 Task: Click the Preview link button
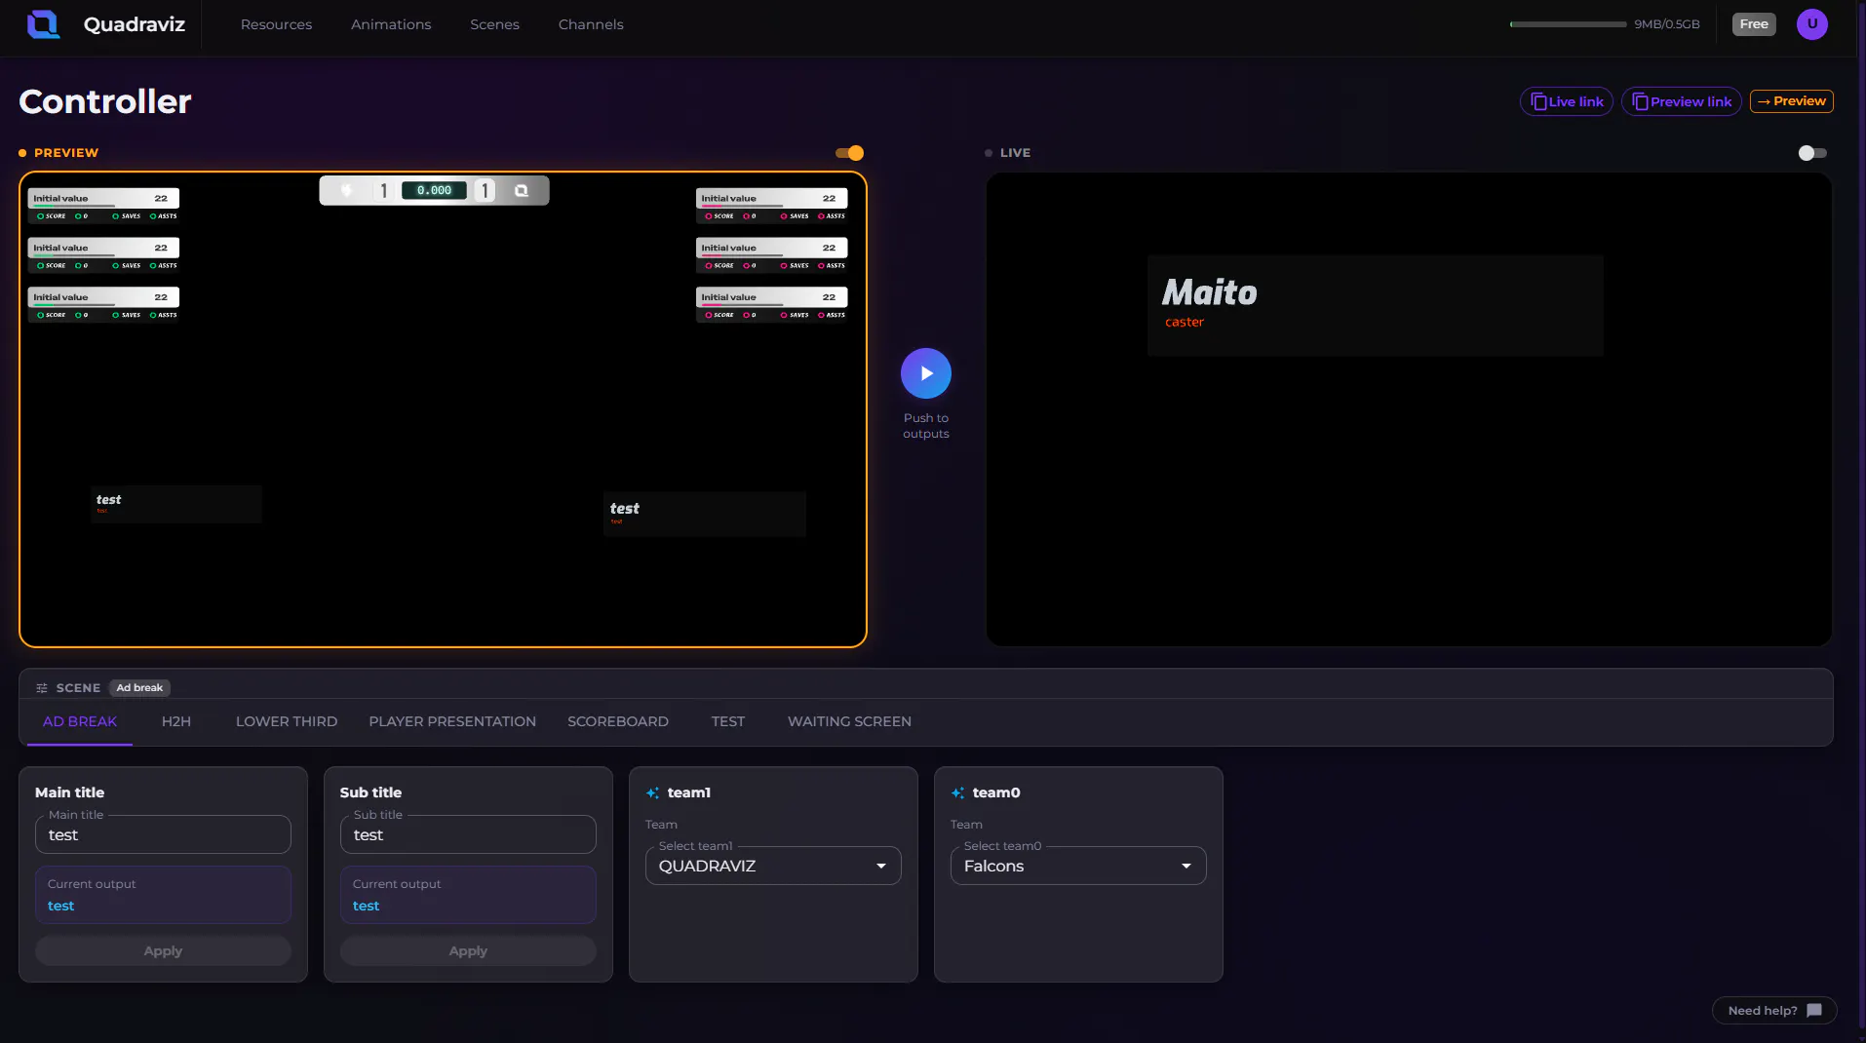[1681, 101]
